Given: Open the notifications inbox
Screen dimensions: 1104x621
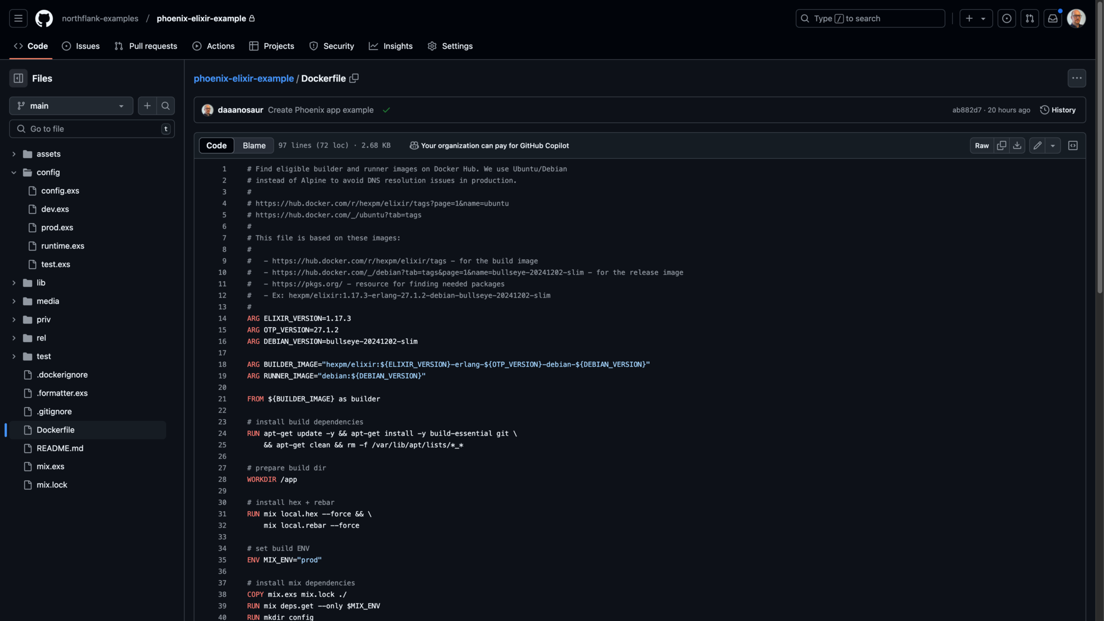Looking at the screenshot, I should 1052,18.
